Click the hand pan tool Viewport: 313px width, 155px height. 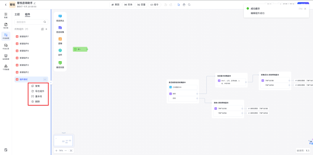point(184,5)
